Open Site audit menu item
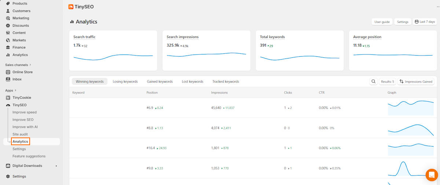This screenshot has width=440, height=185. point(20,134)
